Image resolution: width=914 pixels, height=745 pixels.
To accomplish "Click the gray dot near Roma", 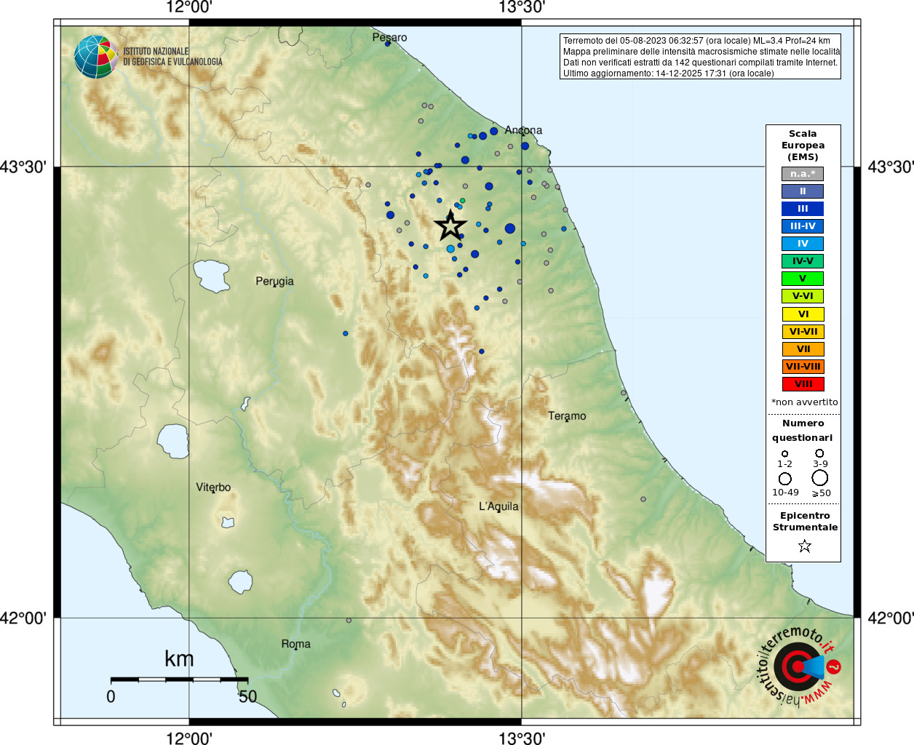I will [x=349, y=621].
